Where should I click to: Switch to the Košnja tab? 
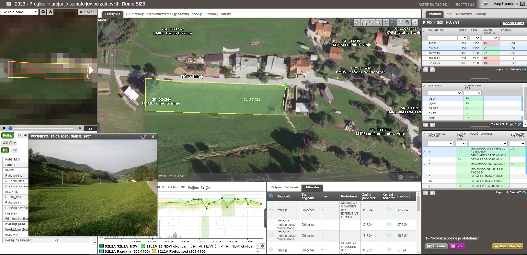pyautogui.click(x=197, y=14)
